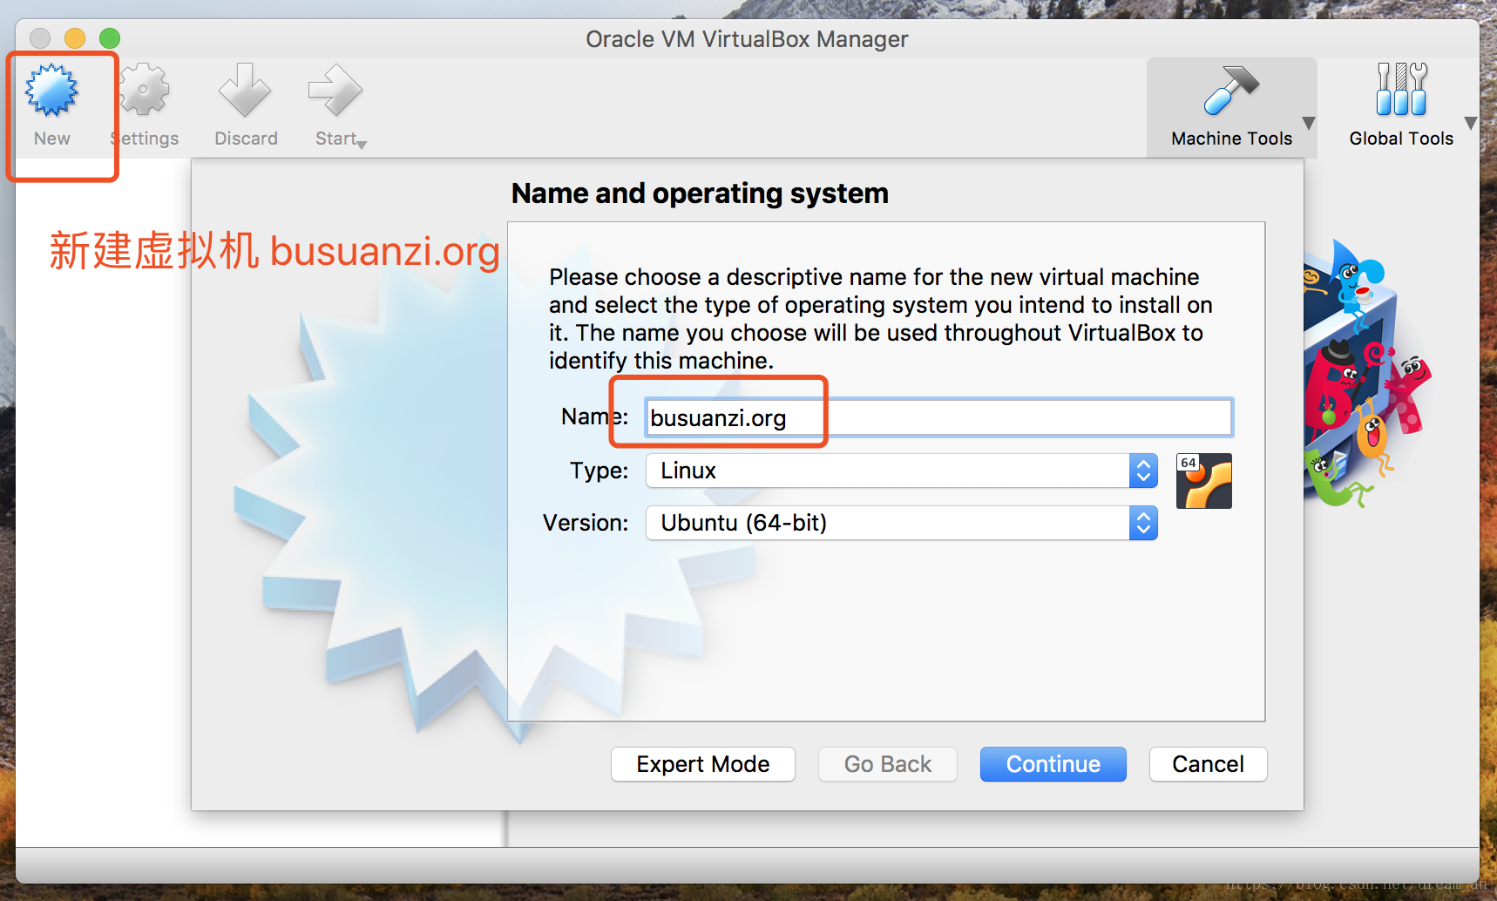
Task: Click the 64-bit Ubuntu OS type icon
Action: click(x=1203, y=481)
